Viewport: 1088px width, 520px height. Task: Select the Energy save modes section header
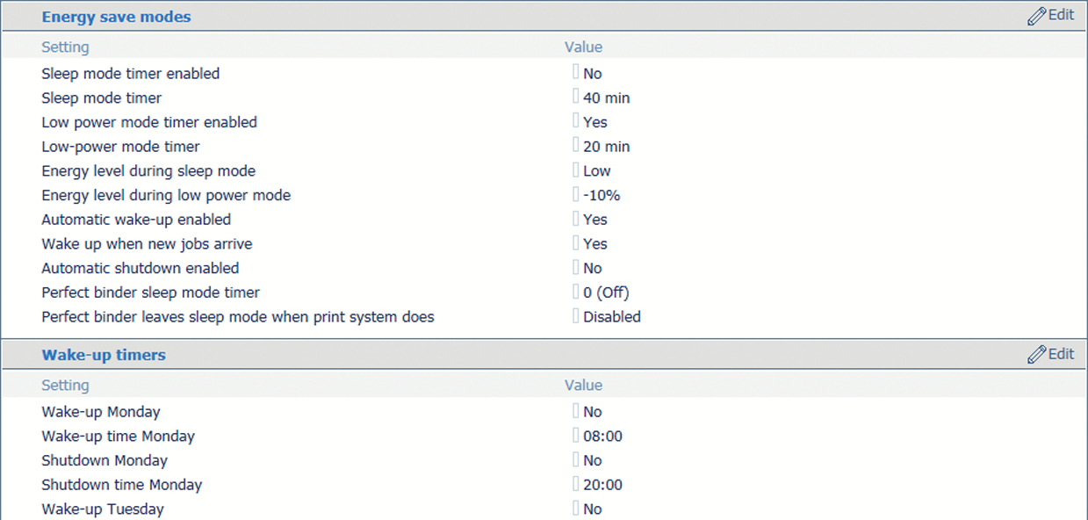tap(116, 17)
